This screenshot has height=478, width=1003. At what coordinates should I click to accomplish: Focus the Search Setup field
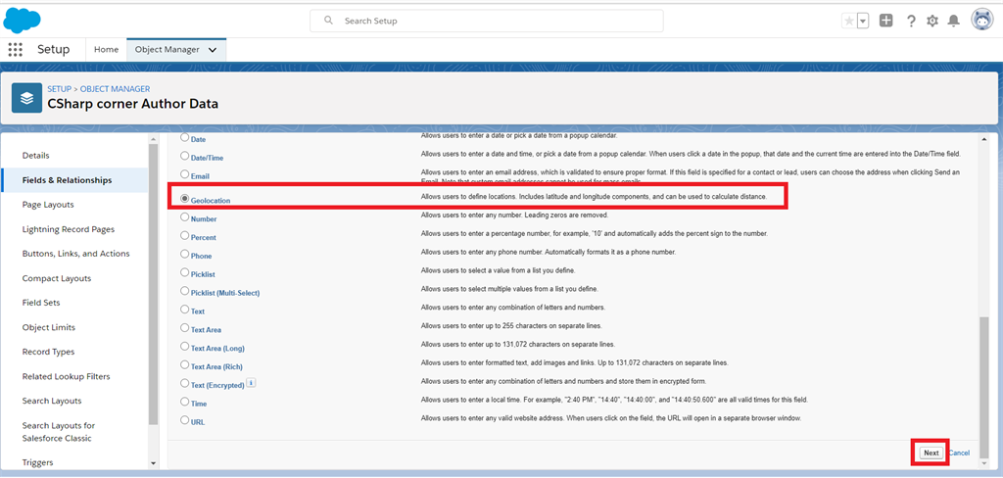pos(486,21)
